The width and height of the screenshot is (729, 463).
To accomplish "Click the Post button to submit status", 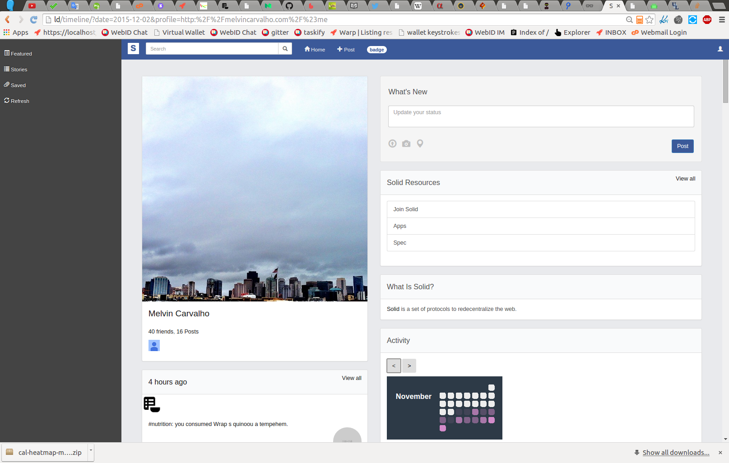I will (682, 146).
